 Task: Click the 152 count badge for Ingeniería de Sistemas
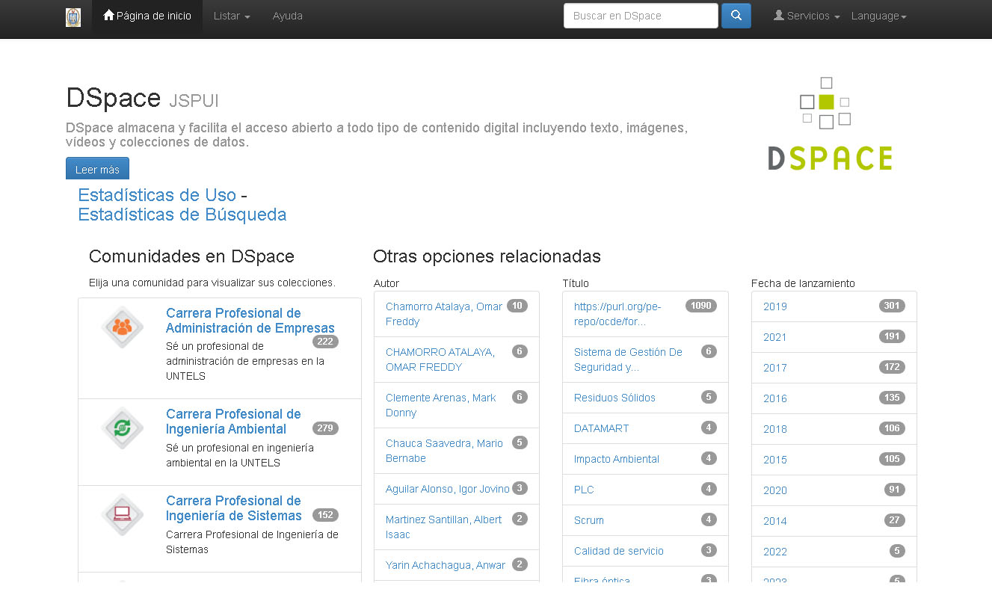coord(325,515)
